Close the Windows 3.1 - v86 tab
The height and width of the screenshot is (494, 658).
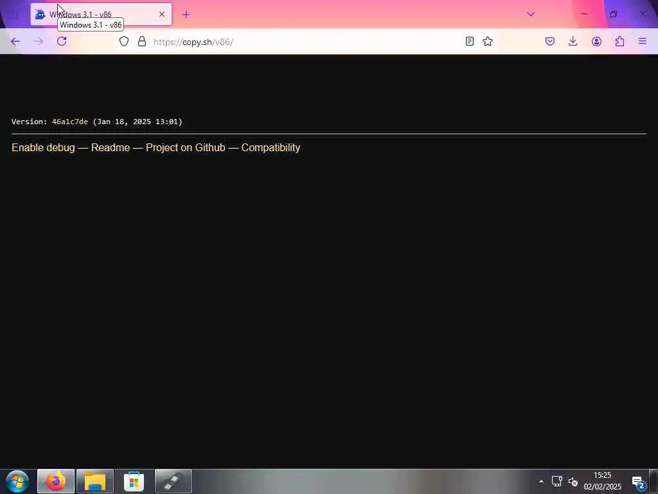[162, 14]
